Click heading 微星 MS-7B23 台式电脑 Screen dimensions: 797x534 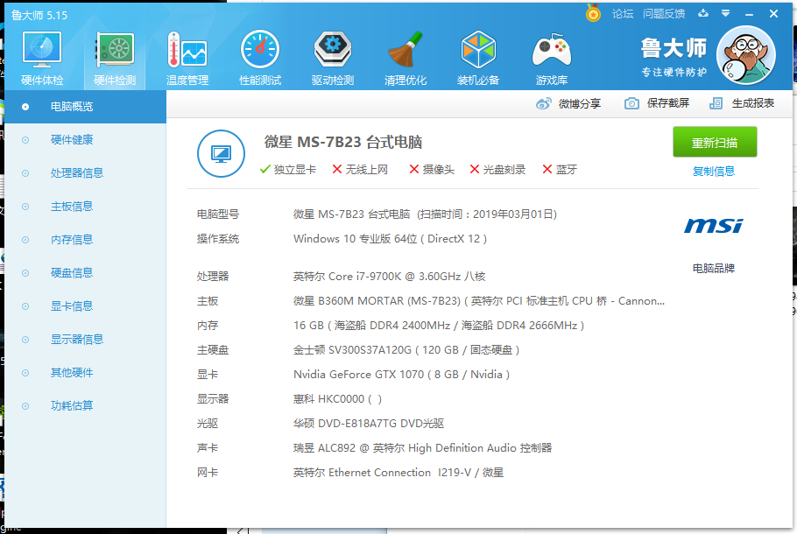point(343,143)
